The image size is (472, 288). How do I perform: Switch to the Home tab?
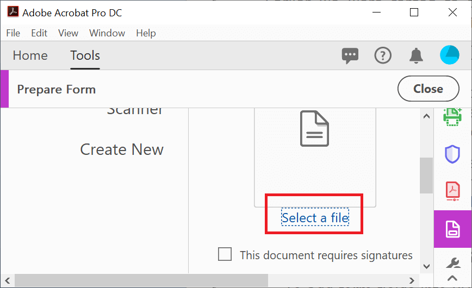30,55
